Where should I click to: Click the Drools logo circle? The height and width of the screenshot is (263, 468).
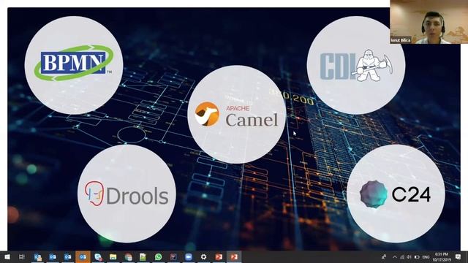[127, 194]
